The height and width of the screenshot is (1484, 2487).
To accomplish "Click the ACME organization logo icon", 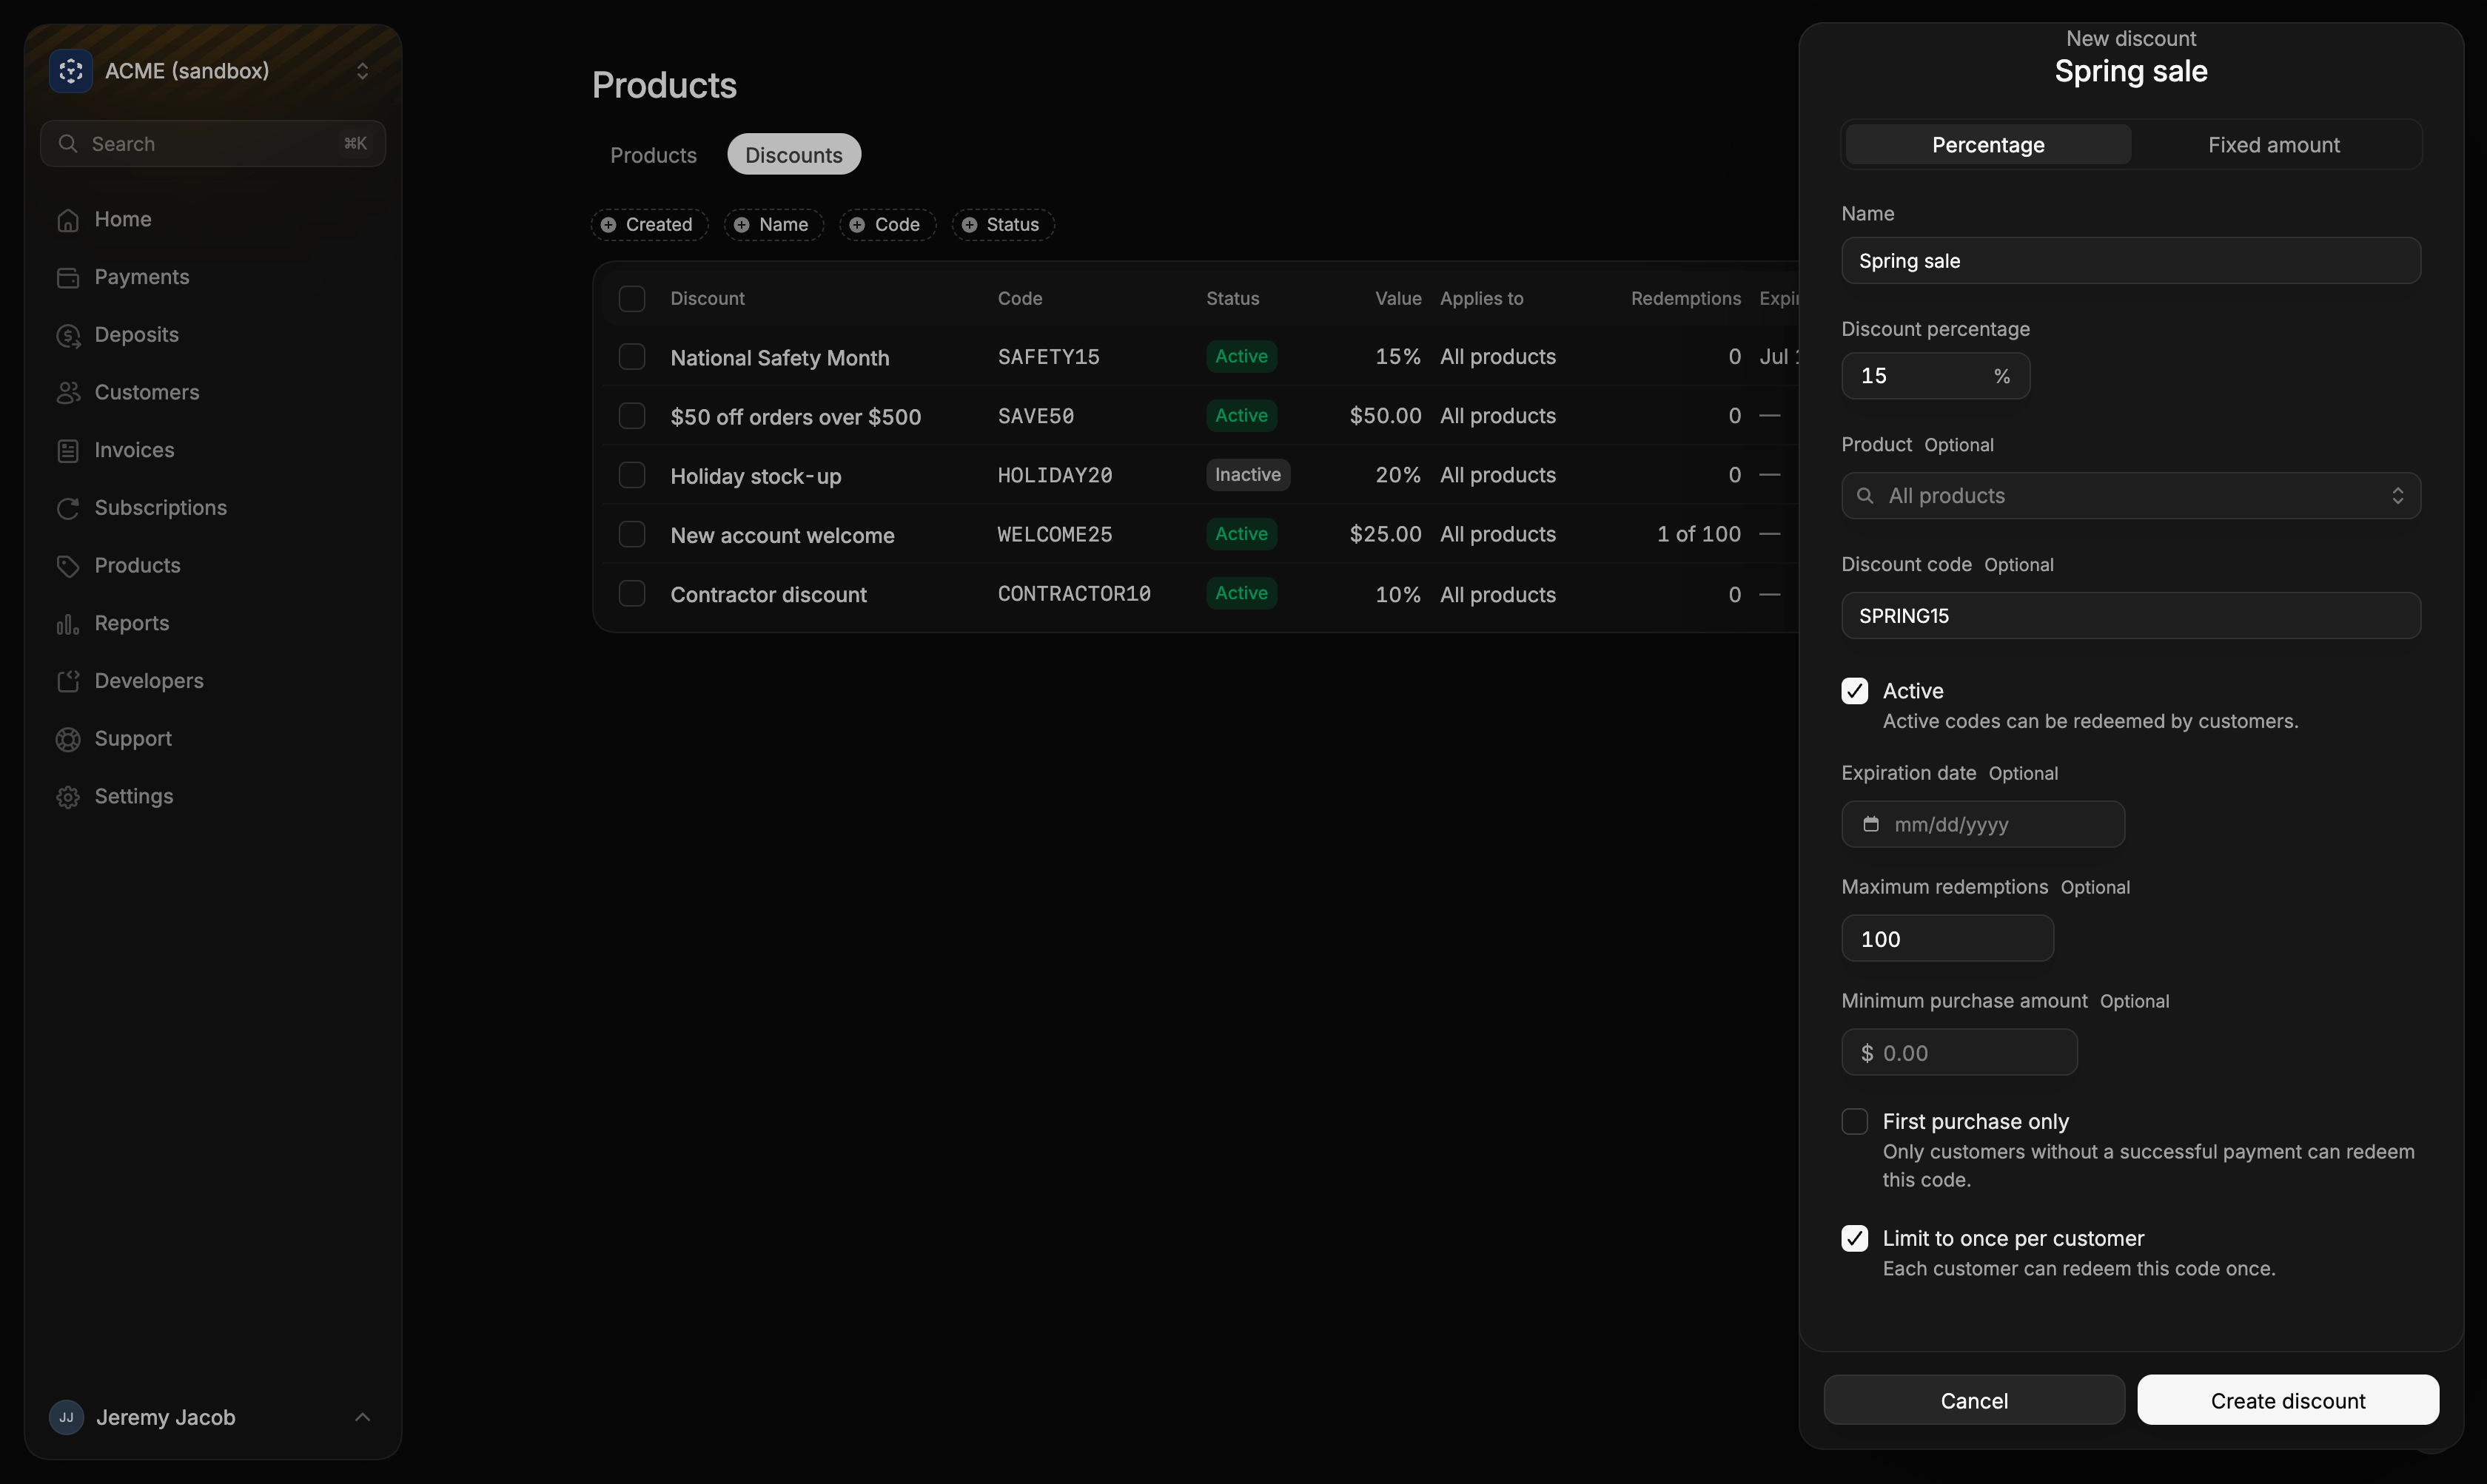I will click(x=70, y=71).
